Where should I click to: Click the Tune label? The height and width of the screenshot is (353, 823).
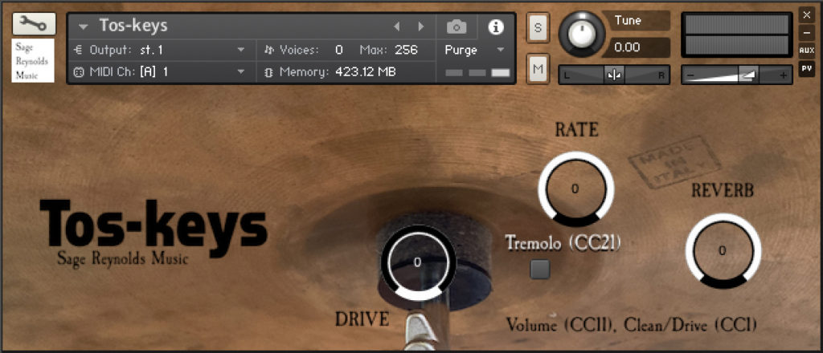tap(628, 21)
